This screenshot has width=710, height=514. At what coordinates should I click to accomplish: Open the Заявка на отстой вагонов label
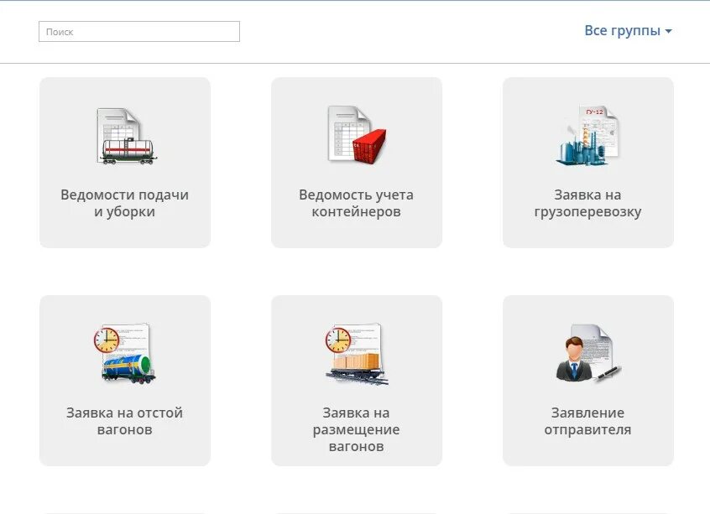(124, 421)
